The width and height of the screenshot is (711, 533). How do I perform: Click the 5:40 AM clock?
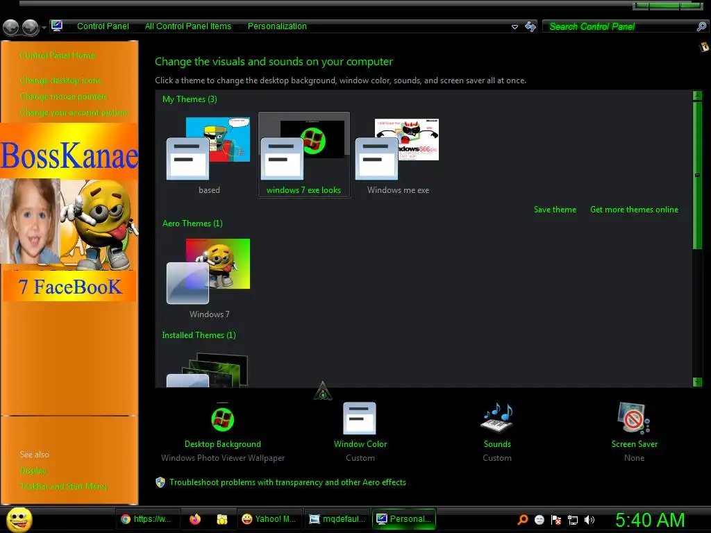[650, 520]
